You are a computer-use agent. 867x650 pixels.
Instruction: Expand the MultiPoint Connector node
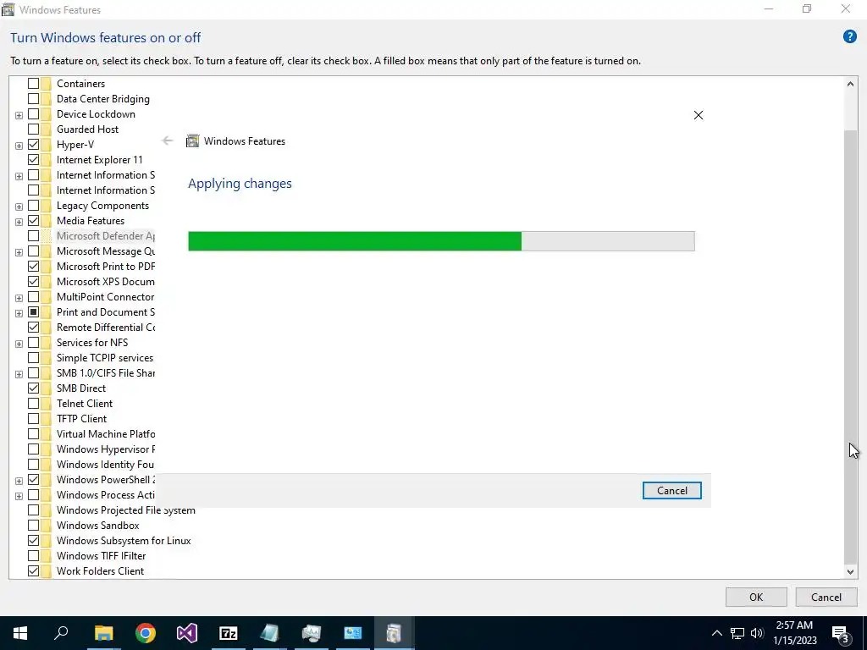[x=19, y=298]
